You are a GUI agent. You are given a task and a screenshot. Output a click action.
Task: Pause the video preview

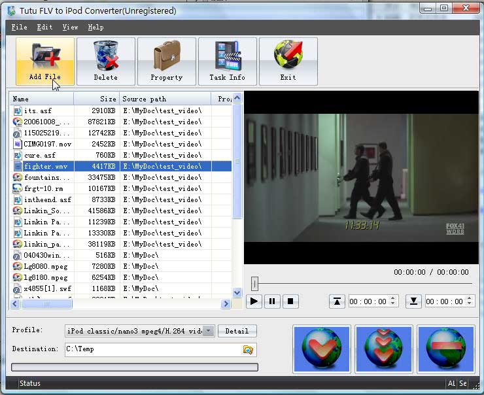pos(272,301)
